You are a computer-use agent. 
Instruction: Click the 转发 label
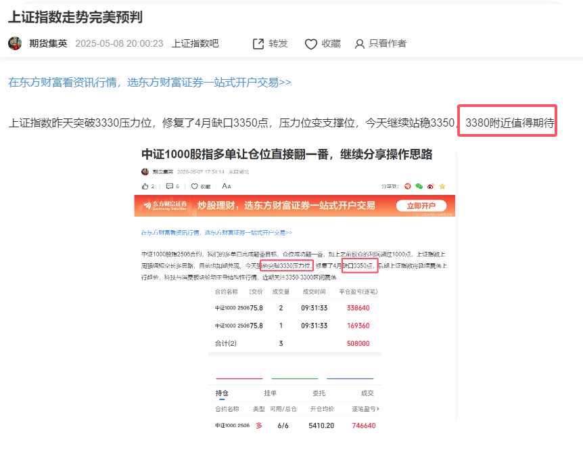[278, 43]
